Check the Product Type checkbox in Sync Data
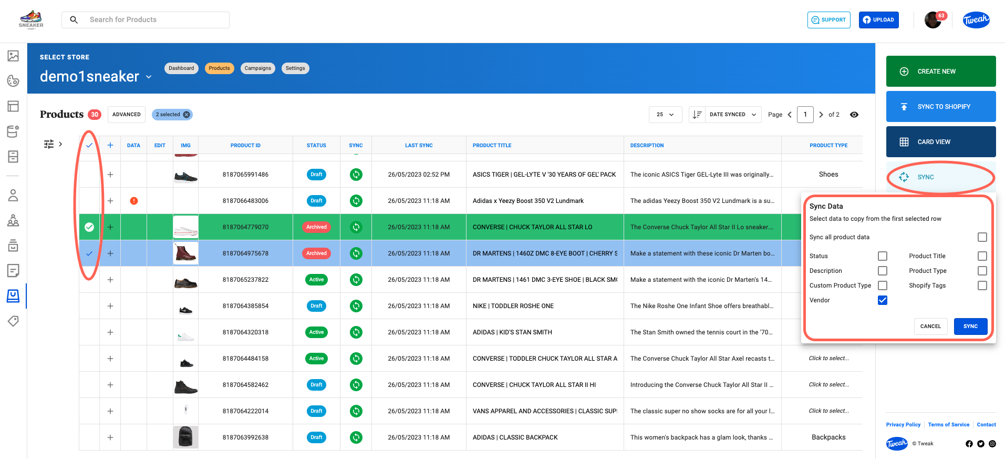Screen dimensions: 1005x459 (x=982, y=271)
